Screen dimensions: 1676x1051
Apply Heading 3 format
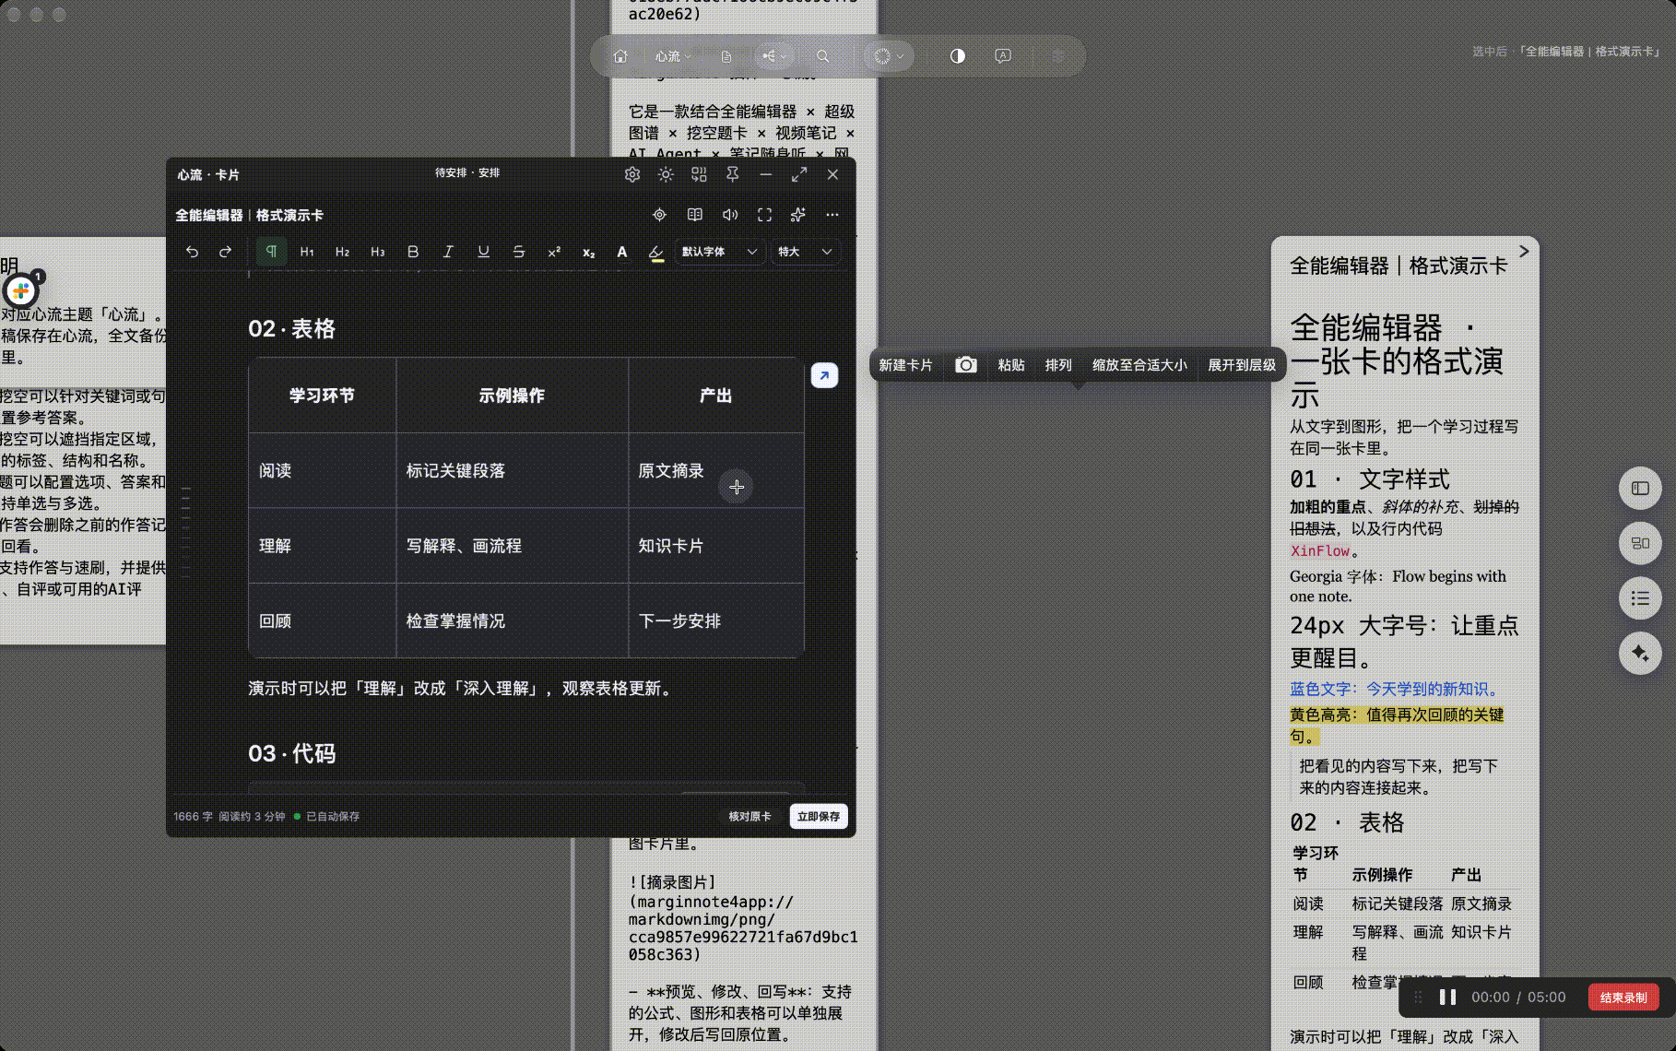point(378,252)
